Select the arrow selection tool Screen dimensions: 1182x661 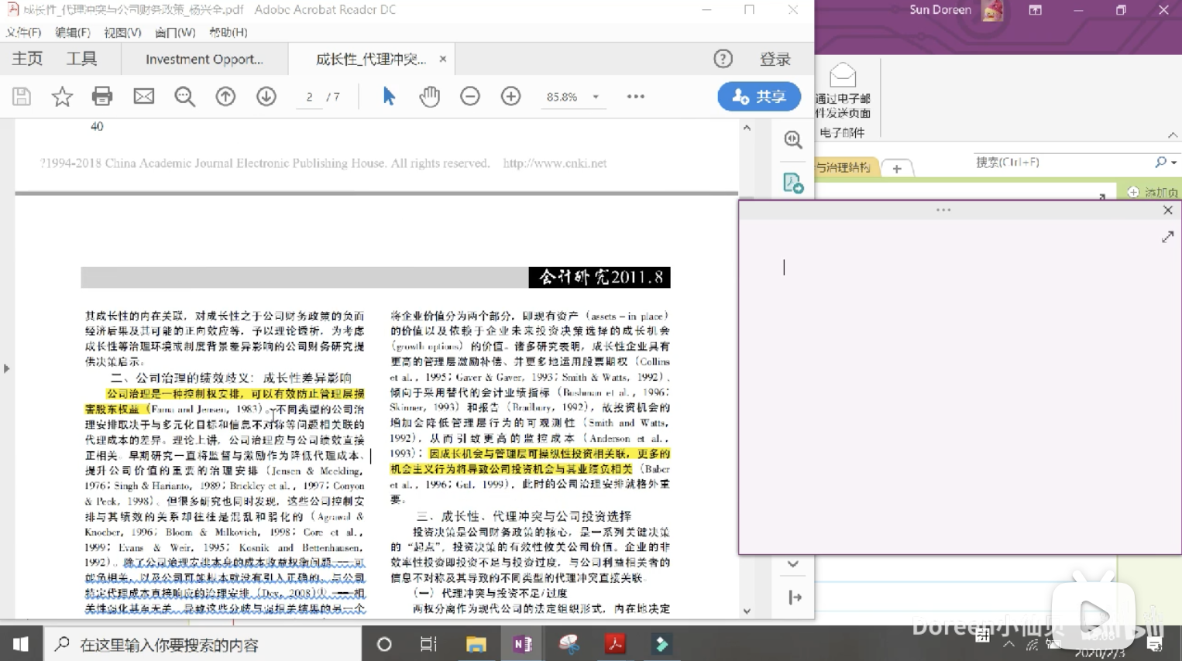click(x=389, y=97)
